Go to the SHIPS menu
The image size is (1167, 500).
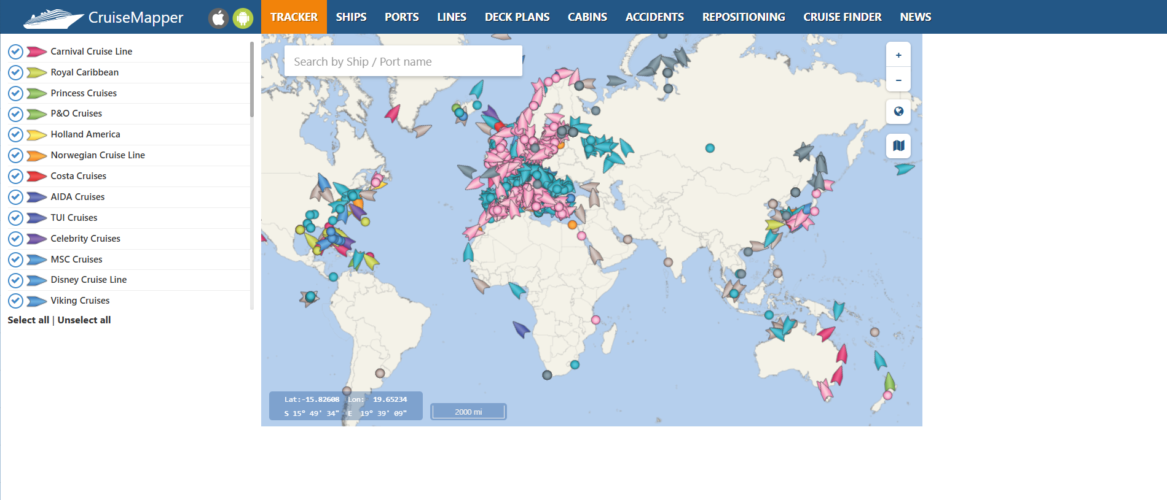[x=351, y=17]
